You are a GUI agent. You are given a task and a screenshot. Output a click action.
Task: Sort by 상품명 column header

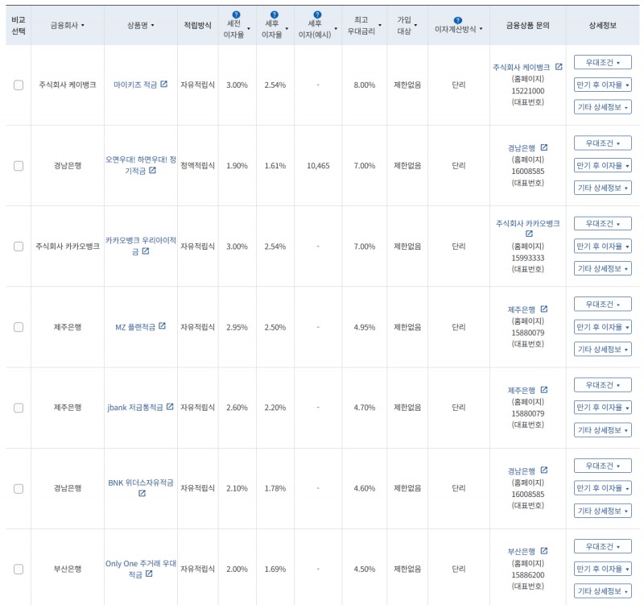click(x=140, y=26)
